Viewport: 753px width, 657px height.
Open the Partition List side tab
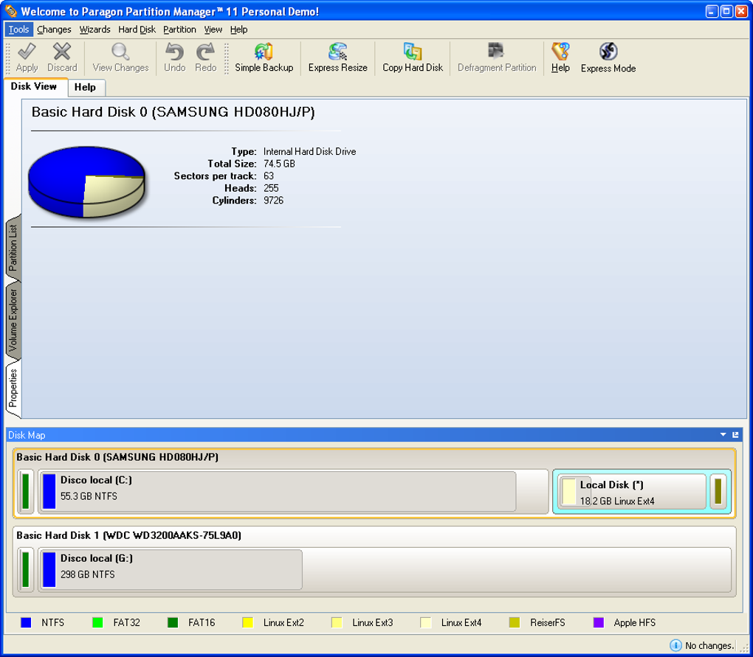[x=13, y=247]
